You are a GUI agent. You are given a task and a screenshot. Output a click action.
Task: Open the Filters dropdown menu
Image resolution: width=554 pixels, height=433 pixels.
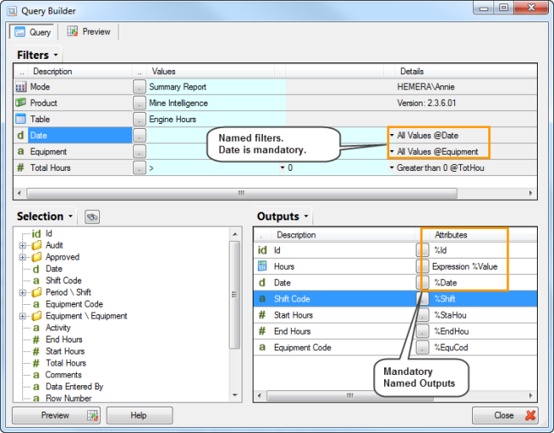(55, 56)
